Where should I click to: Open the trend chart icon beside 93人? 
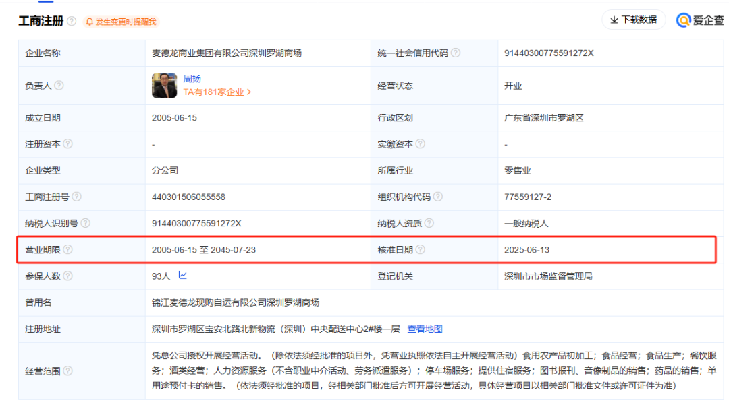[x=183, y=276]
